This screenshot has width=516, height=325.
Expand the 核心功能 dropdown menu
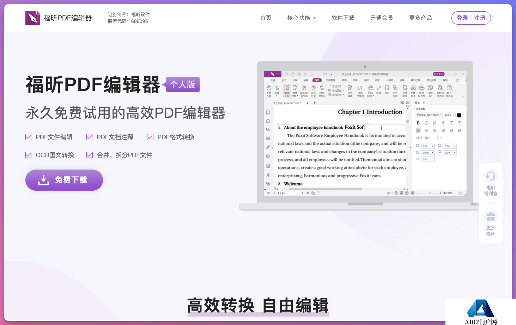click(x=302, y=18)
